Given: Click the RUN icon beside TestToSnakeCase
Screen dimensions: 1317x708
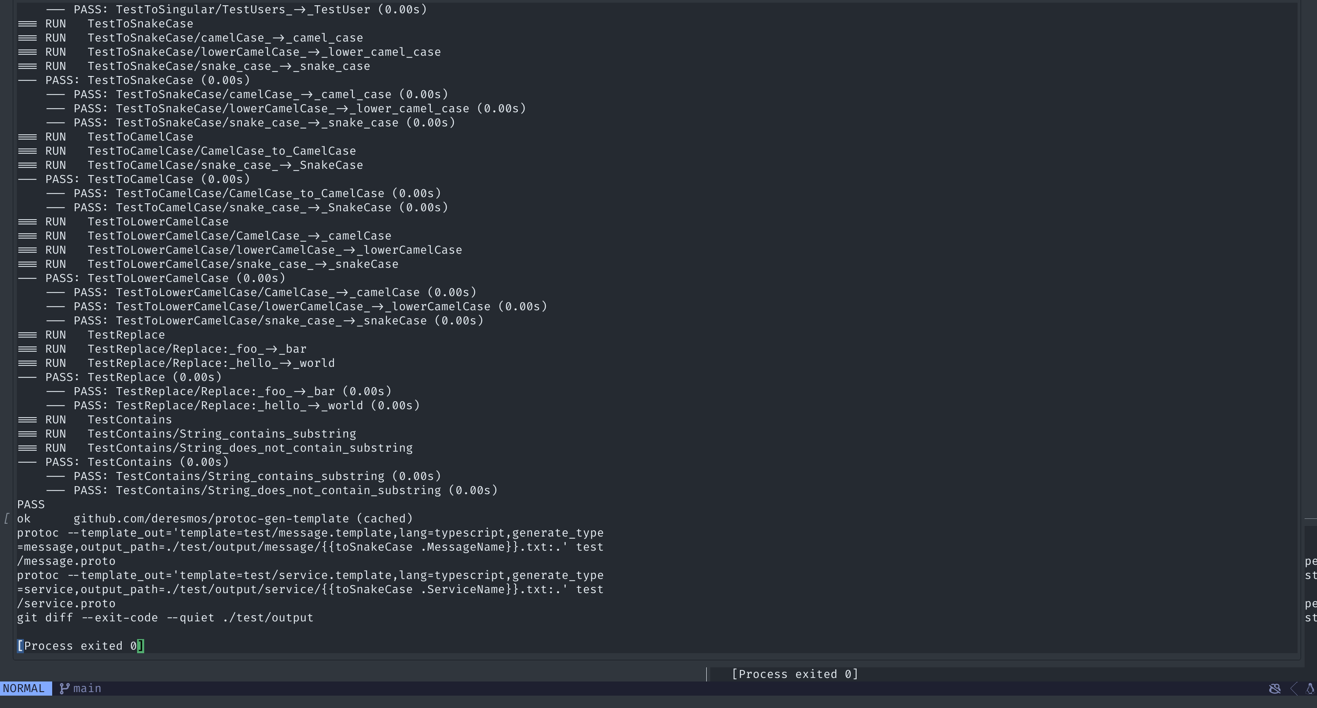Looking at the screenshot, I should coord(27,23).
